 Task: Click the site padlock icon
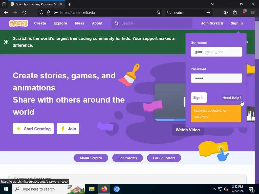point(48,13)
